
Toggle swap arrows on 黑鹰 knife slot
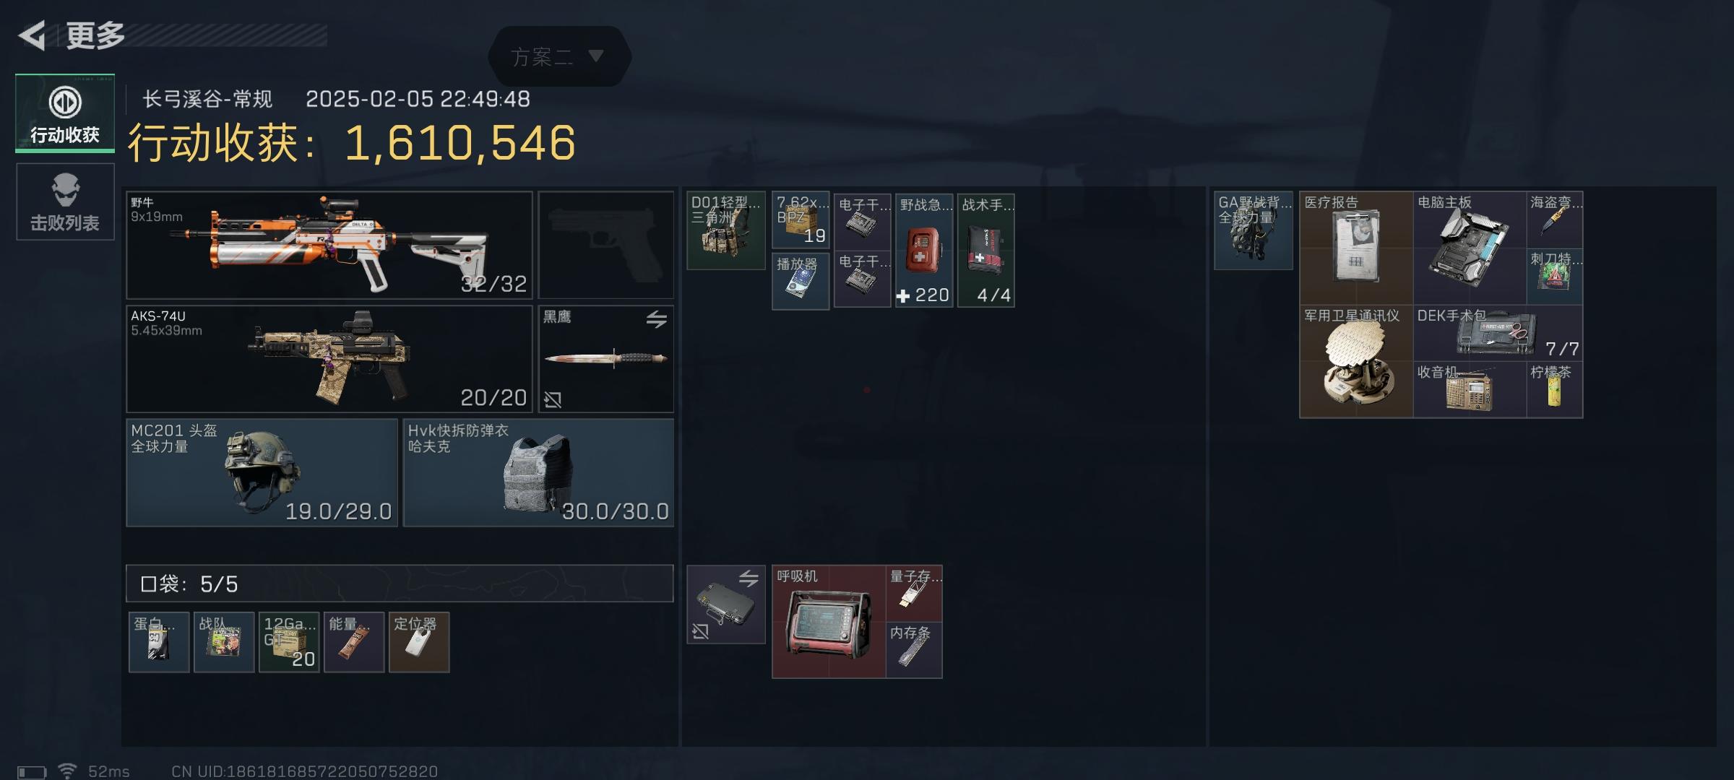click(x=656, y=318)
